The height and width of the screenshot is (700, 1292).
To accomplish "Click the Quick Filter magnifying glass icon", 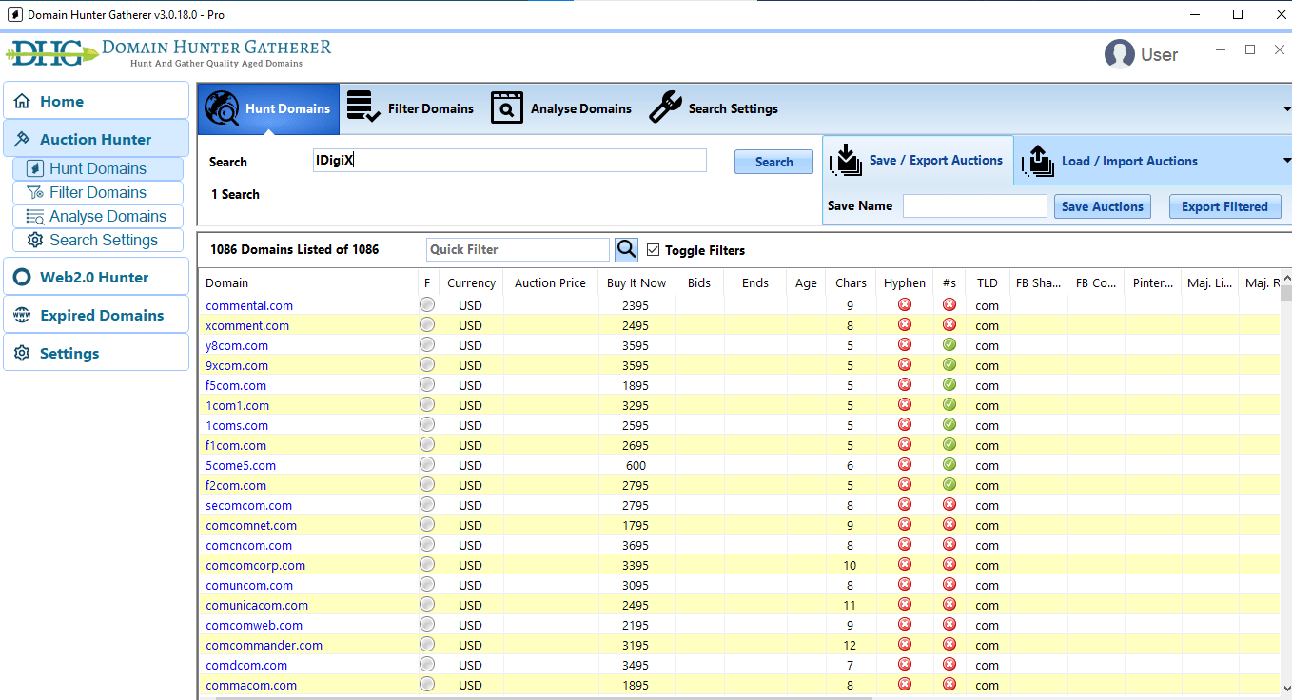I will (x=626, y=249).
